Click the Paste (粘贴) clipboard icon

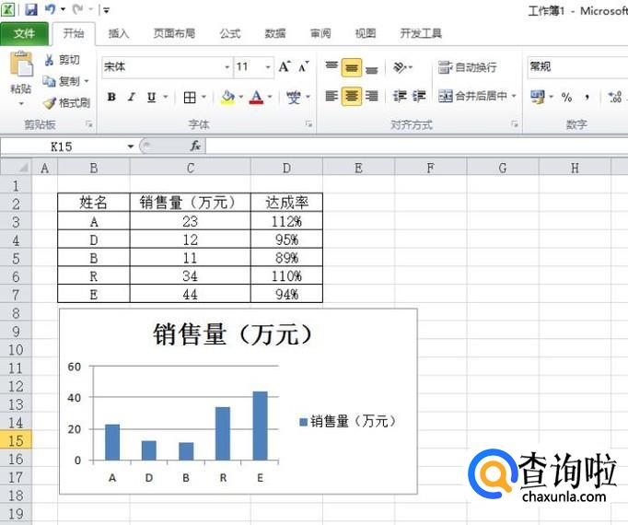pyautogui.click(x=20, y=72)
